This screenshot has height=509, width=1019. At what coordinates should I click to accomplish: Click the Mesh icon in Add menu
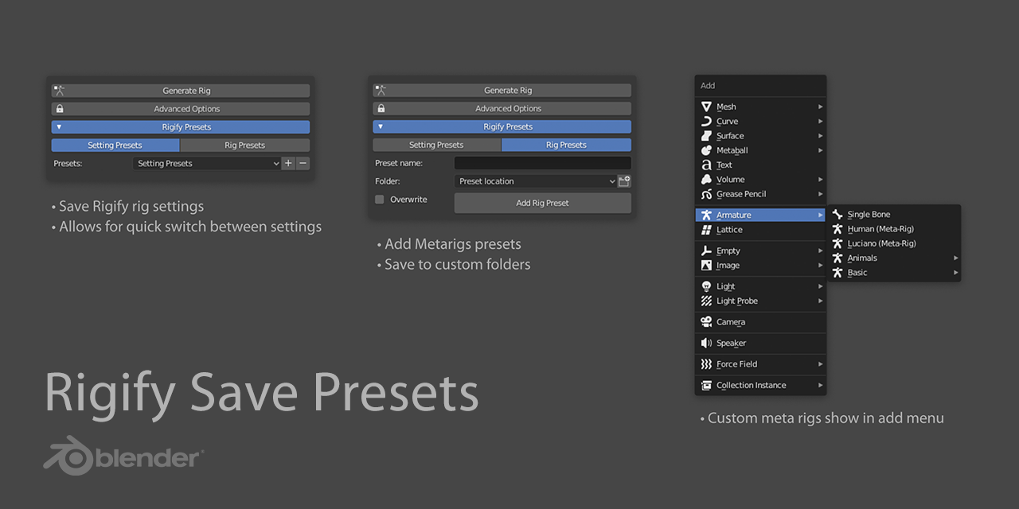[706, 107]
